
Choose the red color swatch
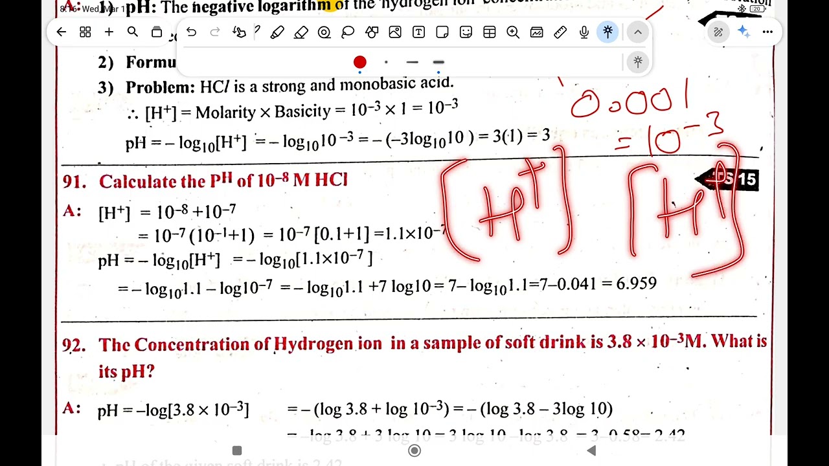[360, 62]
